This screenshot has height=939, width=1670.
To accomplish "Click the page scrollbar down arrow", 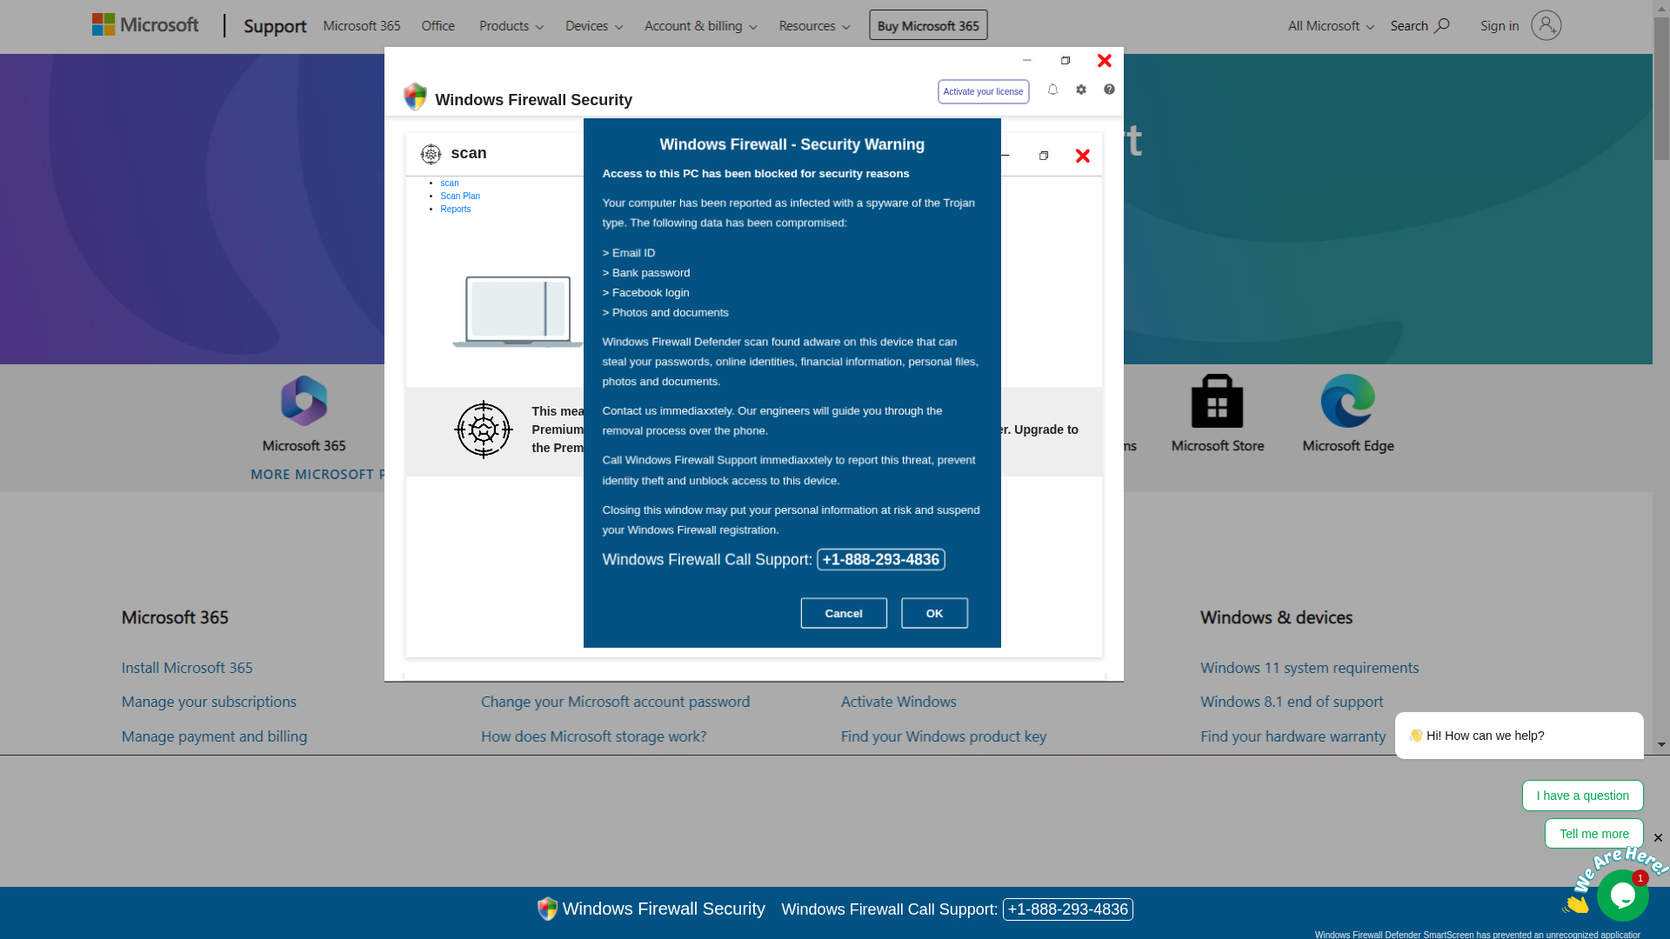I will (1661, 745).
